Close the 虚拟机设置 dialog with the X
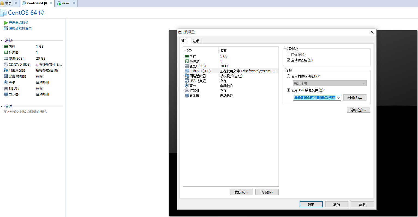The height and width of the screenshot is (217, 418). tap(372, 32)
